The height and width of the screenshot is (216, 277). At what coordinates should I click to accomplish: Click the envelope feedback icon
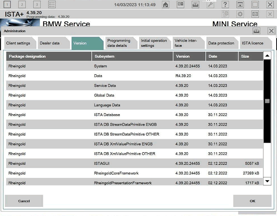255,14
